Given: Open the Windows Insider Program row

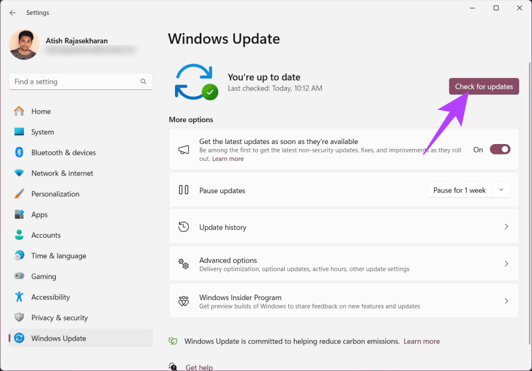Looking at the screenshot, I should coord(343,300).
